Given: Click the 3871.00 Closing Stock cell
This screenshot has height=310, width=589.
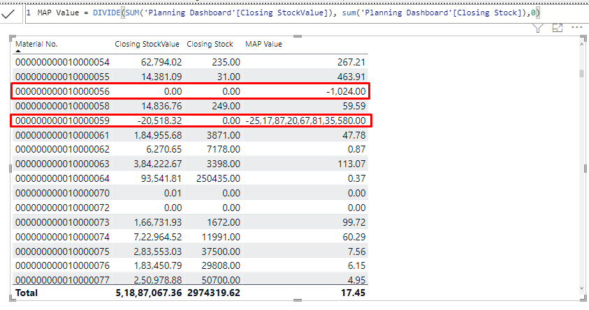Looking at the screenshot, I should coord(223,135).
